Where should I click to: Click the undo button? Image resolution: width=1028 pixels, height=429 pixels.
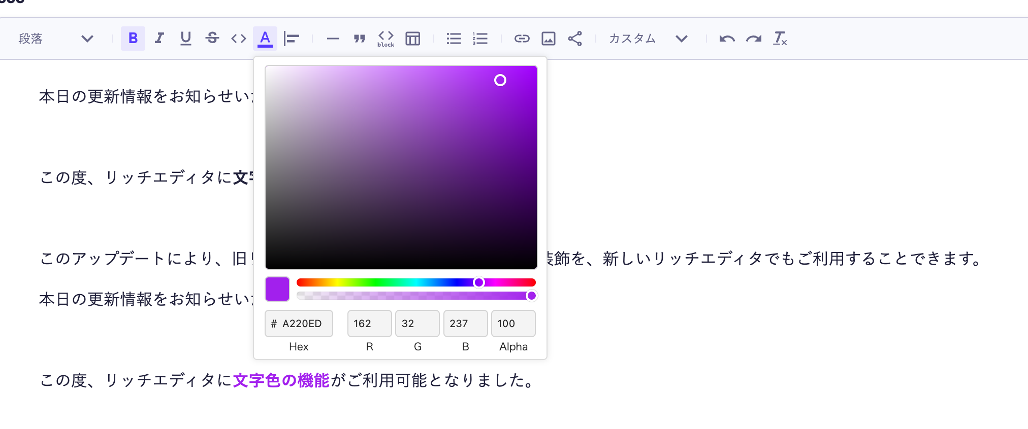727,39
